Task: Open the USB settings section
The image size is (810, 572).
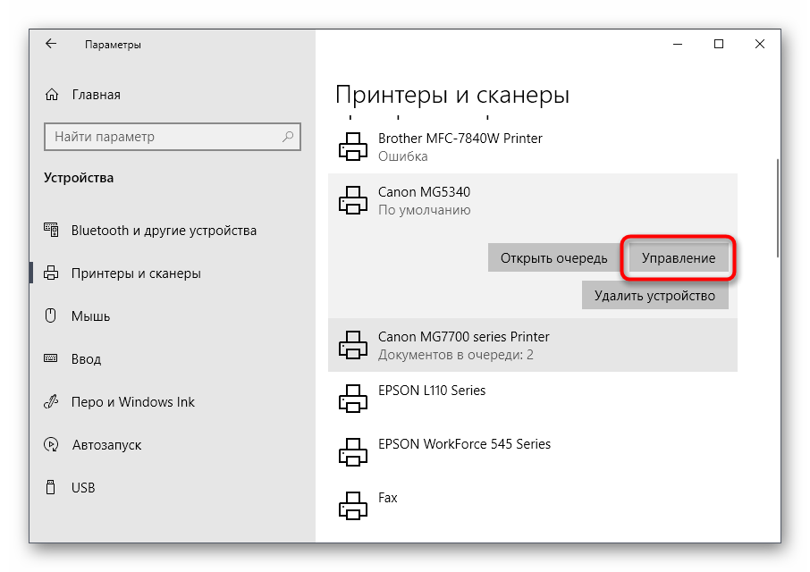Action: pos(83,487)
